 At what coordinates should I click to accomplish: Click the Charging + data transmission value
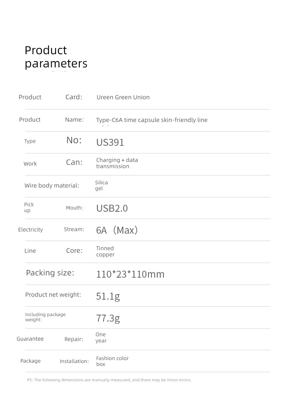point(117,163)
